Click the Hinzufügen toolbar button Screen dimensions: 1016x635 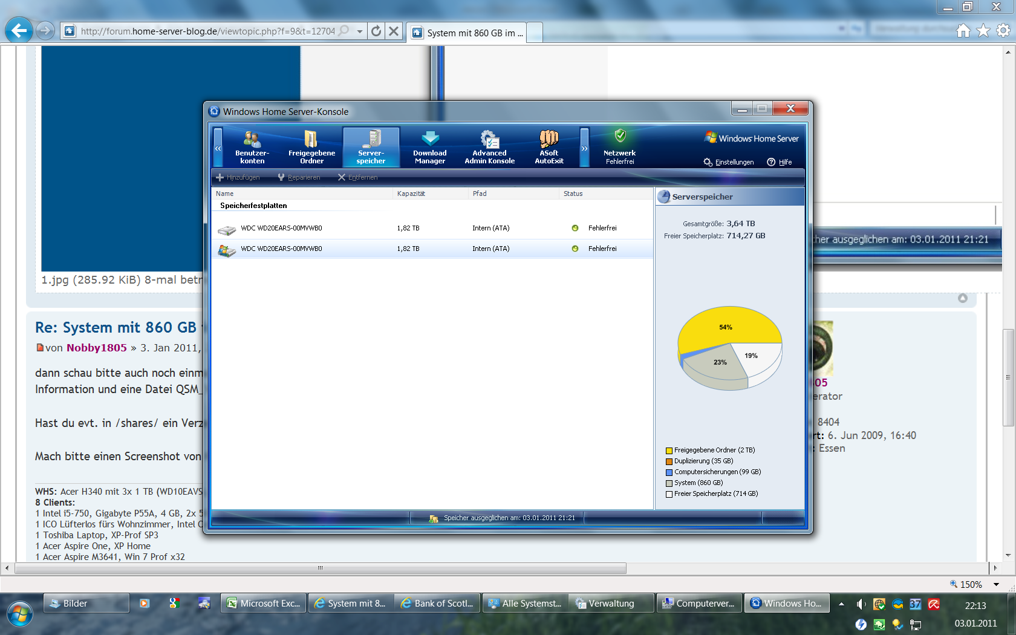238,177
